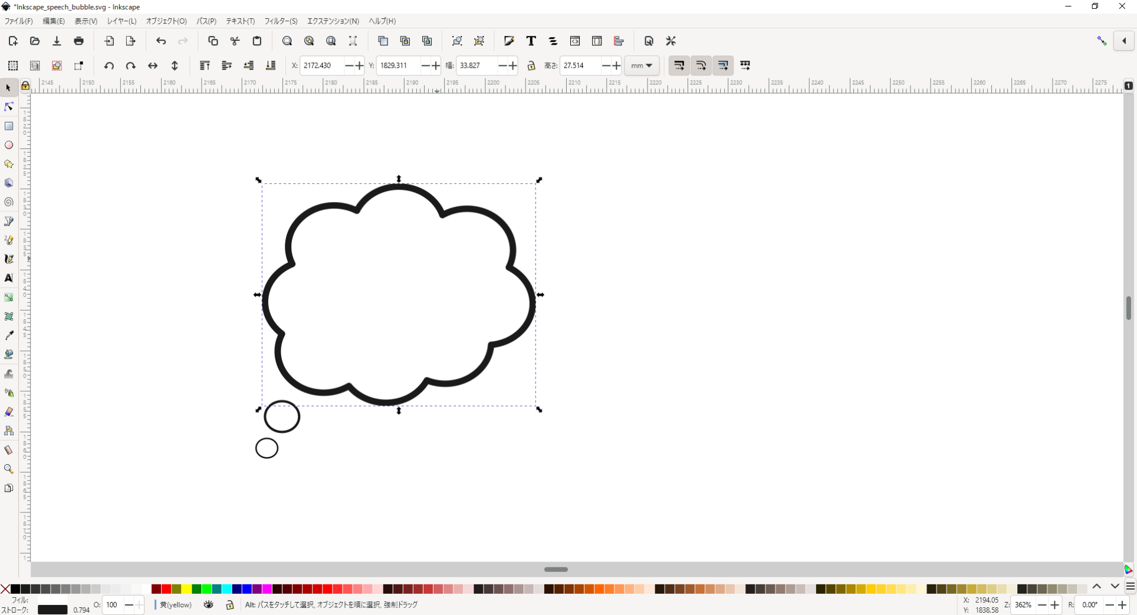The width and height of the screenshot is (1137, 615).
Task: Raise selection to top
Action: coord(205,65)
